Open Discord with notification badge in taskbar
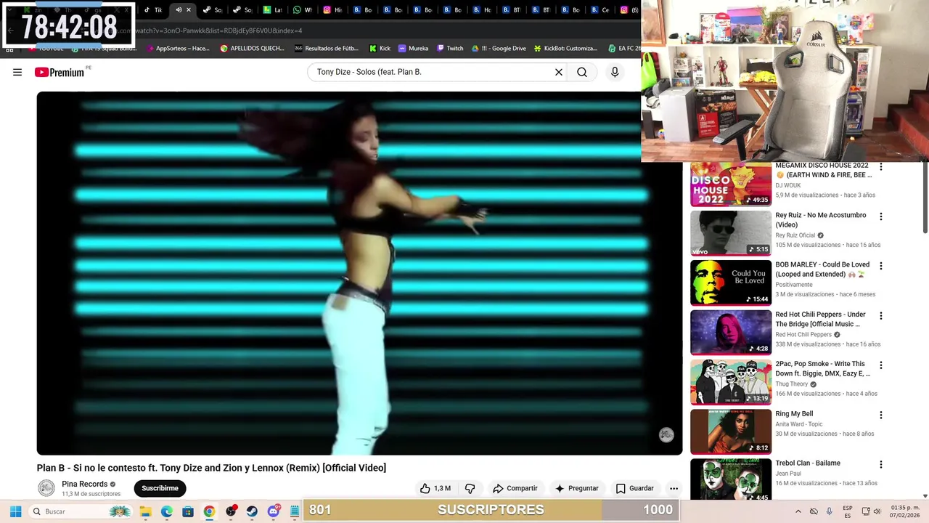929x523 pixels. click(274, 511)
